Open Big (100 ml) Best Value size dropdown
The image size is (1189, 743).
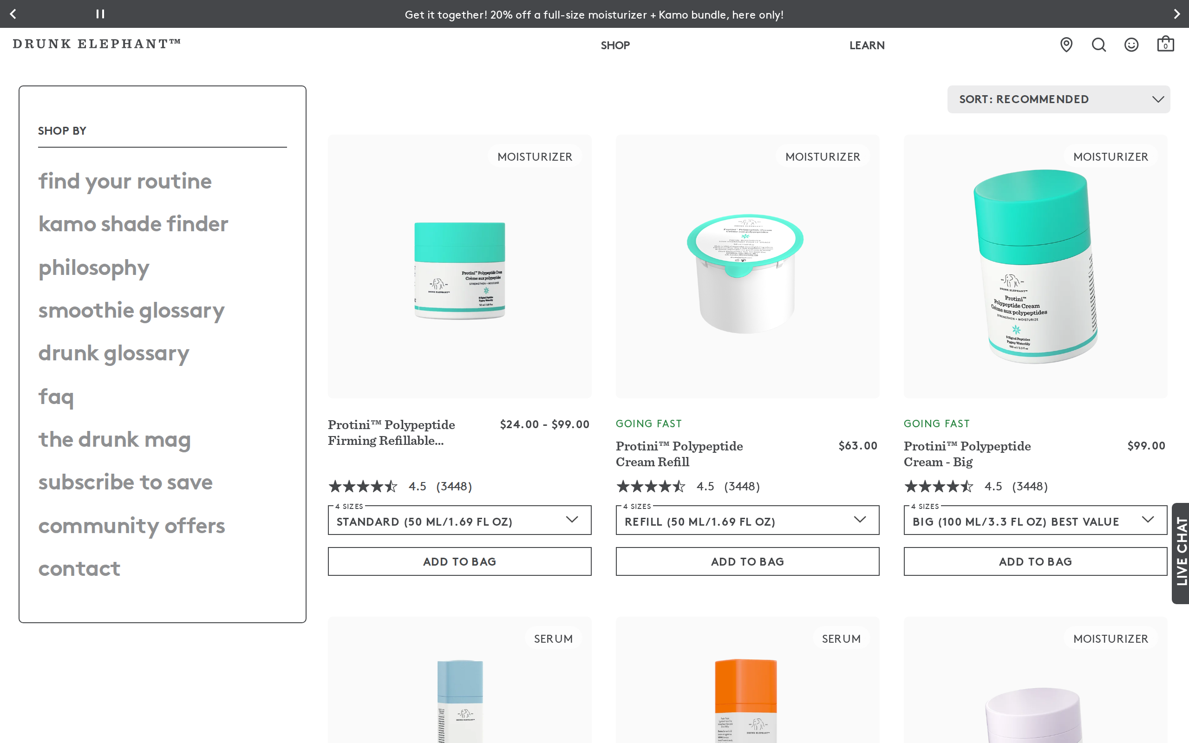(1035, 521)
